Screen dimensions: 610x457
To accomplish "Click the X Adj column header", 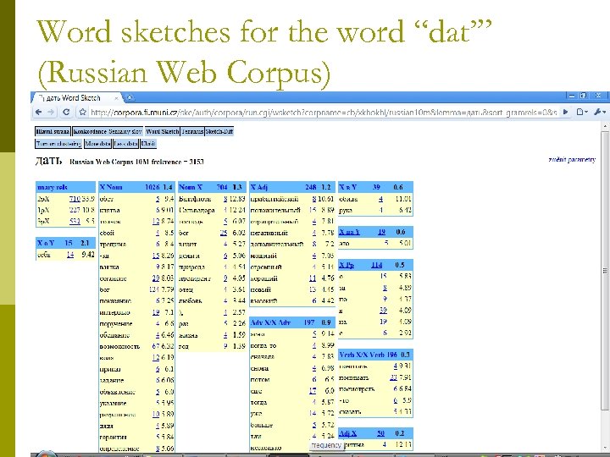I will click(291, 187).
